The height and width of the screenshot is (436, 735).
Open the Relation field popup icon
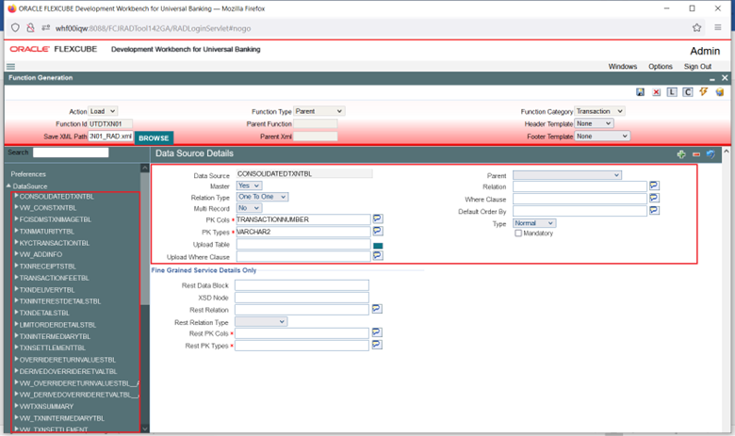pos(654,186)
